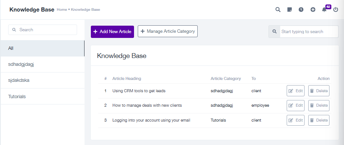Edit the 'Using CRM tools to get leads' article

coord(296,91)
